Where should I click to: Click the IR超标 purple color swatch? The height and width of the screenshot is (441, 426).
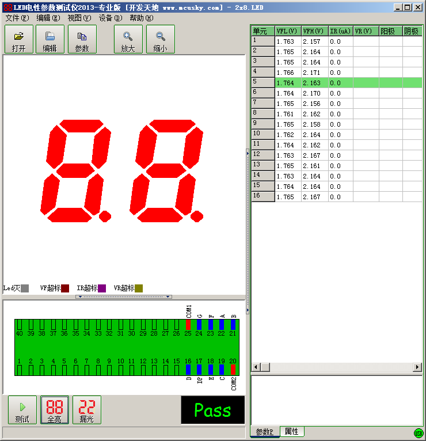click(102, 288)
